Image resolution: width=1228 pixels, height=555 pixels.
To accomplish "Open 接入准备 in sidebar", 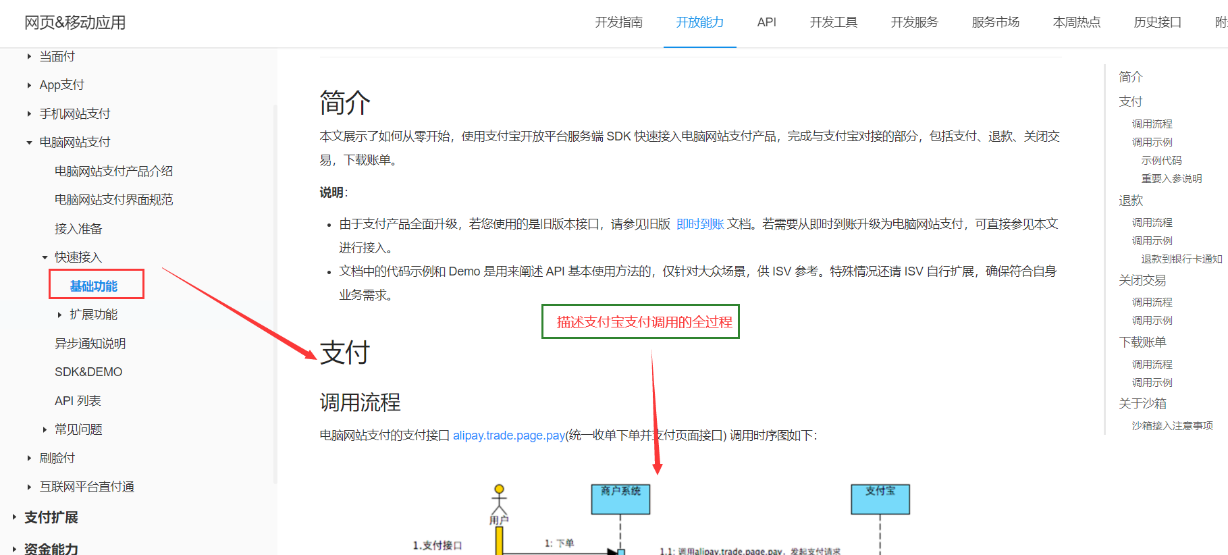I will tap(78, 229).
